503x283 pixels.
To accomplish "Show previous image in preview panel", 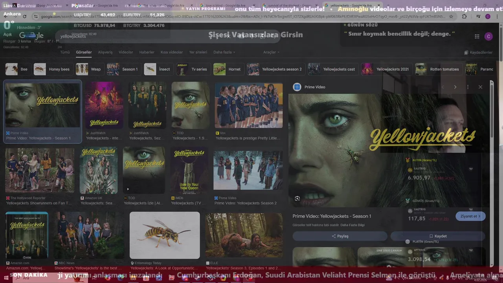I will coord(443,87).
